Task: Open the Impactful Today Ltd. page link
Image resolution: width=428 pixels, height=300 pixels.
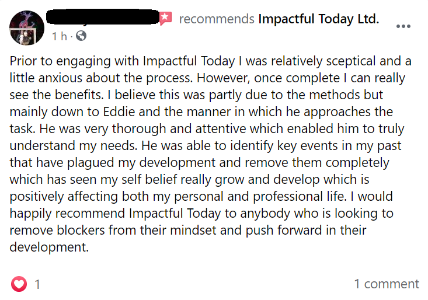Action: point(319,19)
